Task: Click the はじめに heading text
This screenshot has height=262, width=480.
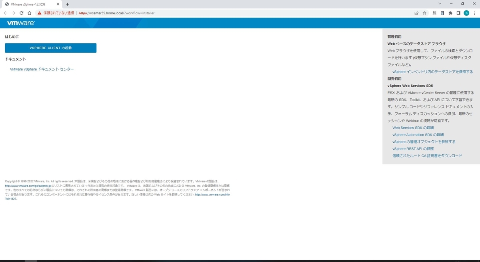Action: (x=12, y=37)
